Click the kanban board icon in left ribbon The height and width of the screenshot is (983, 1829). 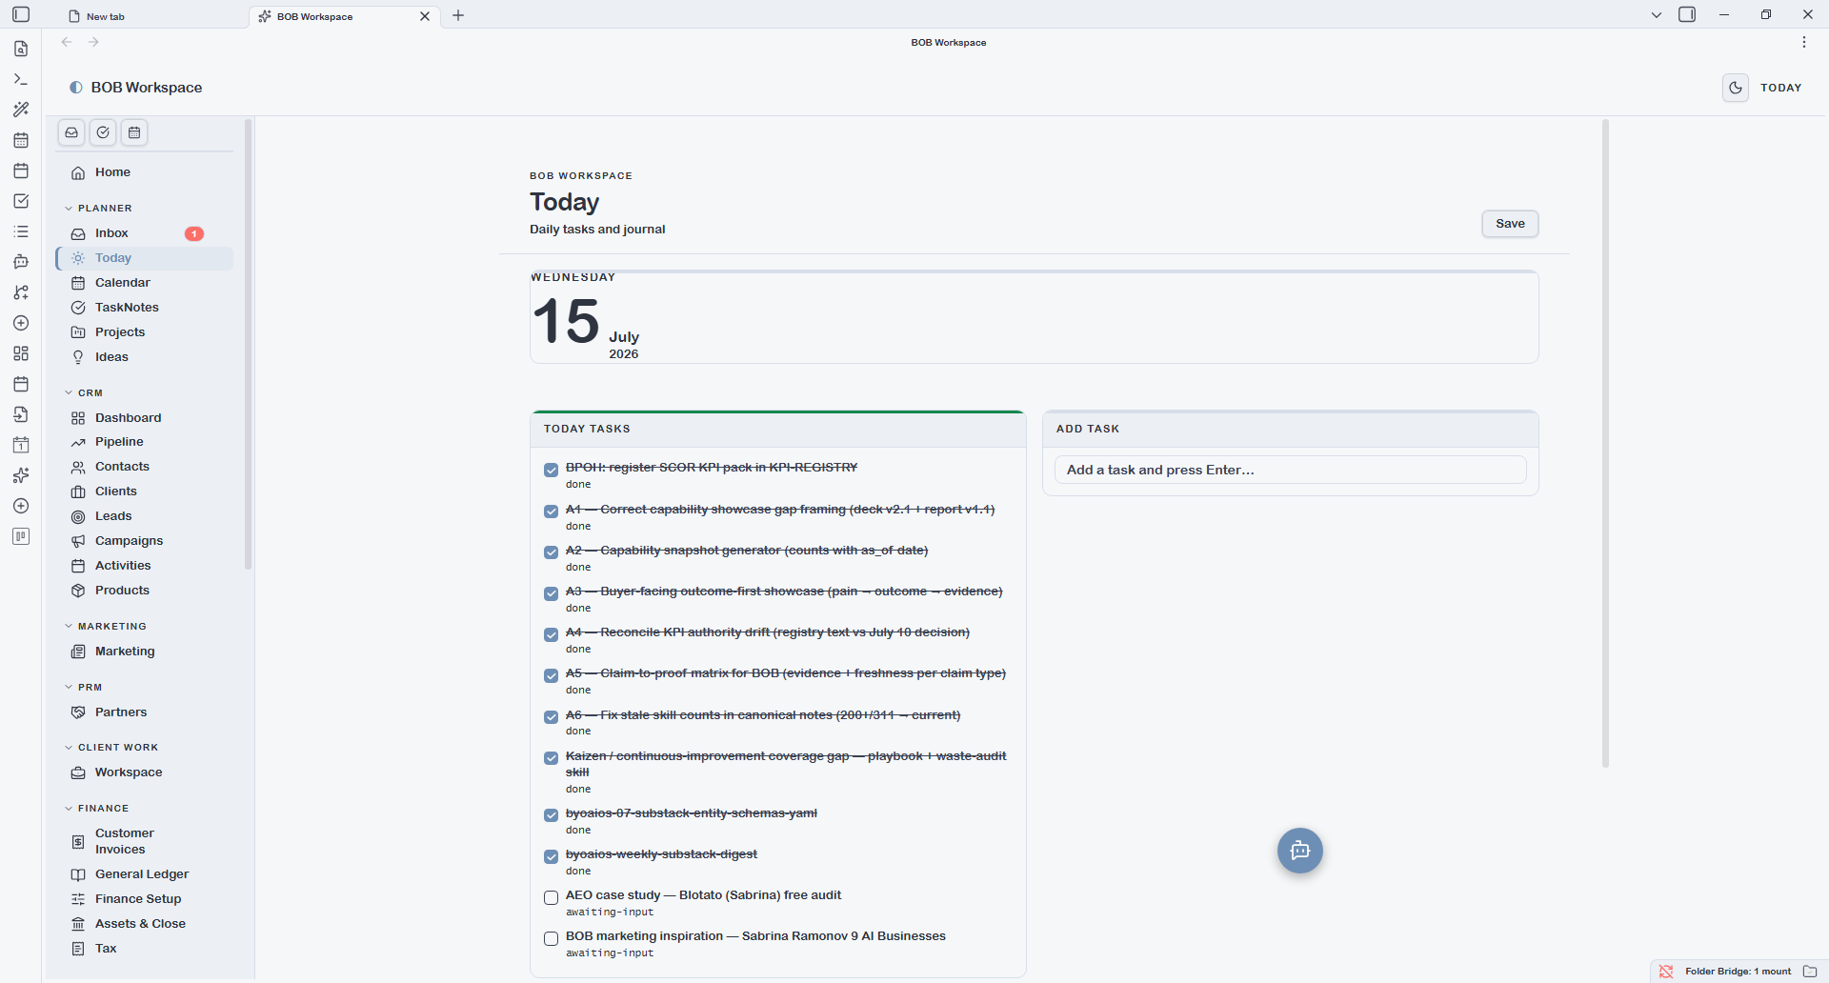21,536
